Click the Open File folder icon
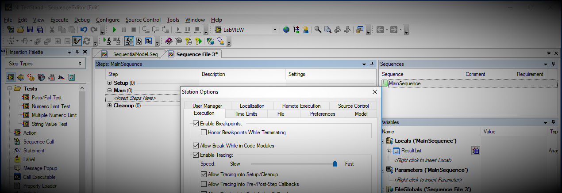This screenshot has width=562, height=193. (20, 30)
